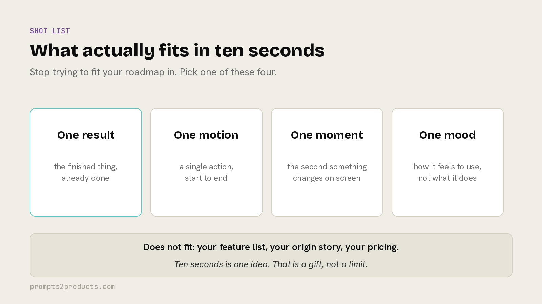Click 'the finished thing, already done' description

86,172
